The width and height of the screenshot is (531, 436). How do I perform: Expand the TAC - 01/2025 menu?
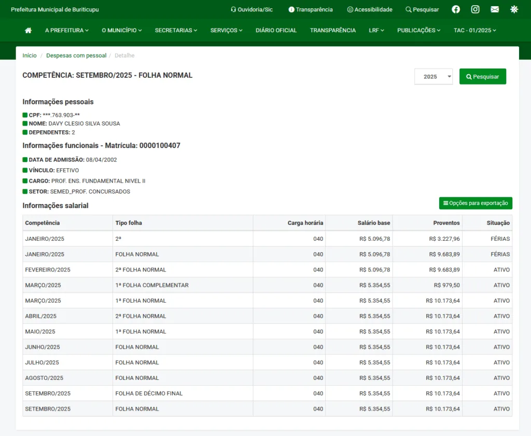click(474, 31)
